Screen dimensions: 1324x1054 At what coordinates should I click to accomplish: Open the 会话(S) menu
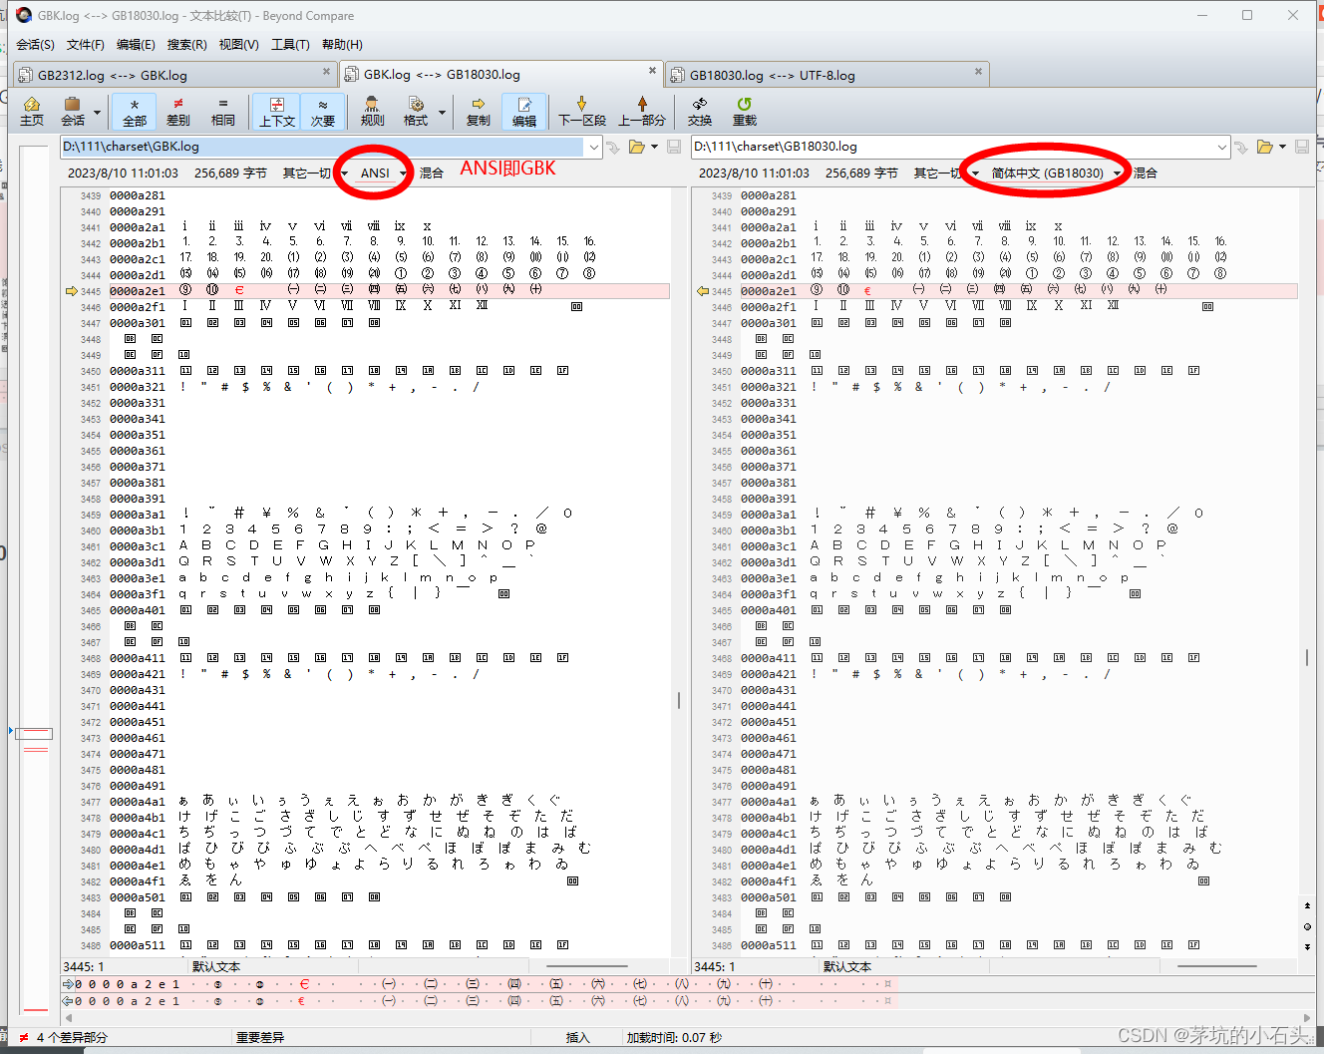tap(35, 45)
